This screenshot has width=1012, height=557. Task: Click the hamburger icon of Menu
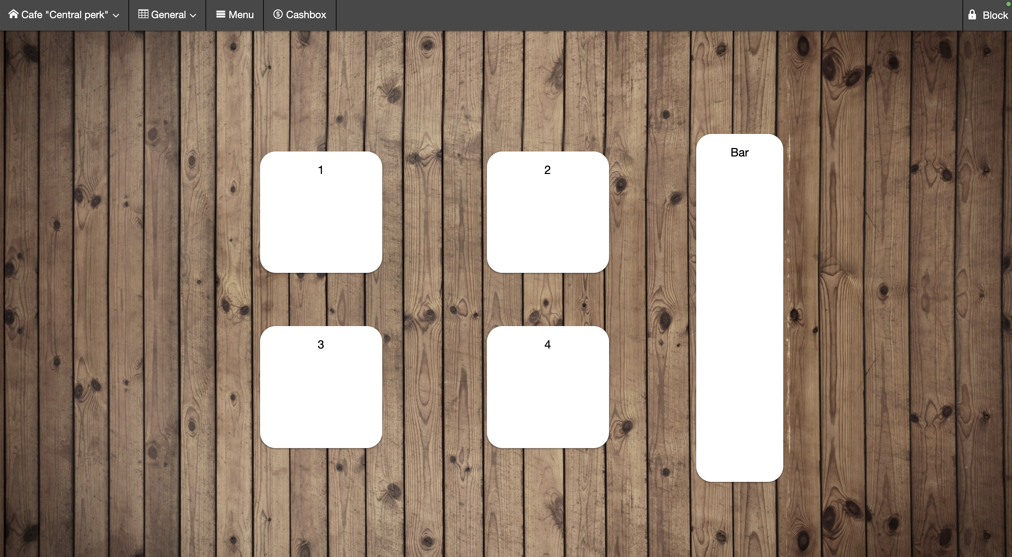click(220, 14)
